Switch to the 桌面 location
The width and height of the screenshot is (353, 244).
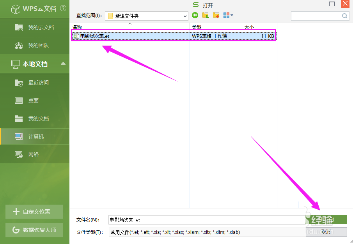(x=34, y=100)
